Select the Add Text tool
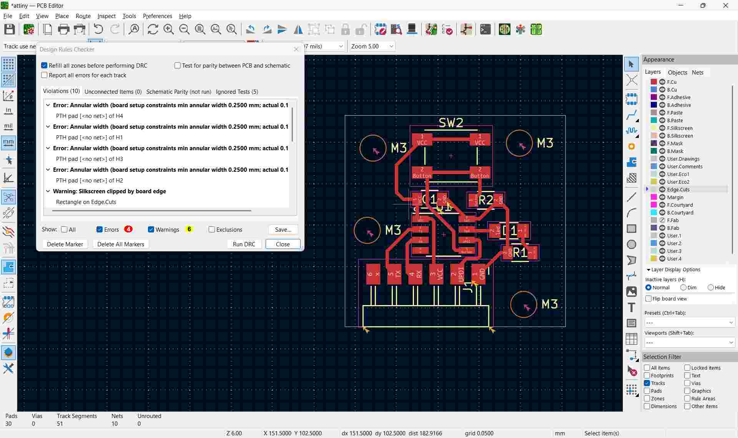Viewport: 738px width, 438px height. pyautogui.click(x=632, y=307)
